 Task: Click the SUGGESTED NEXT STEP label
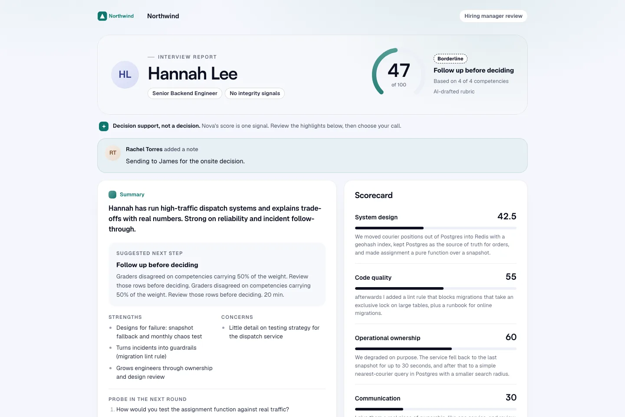(149, 253)
